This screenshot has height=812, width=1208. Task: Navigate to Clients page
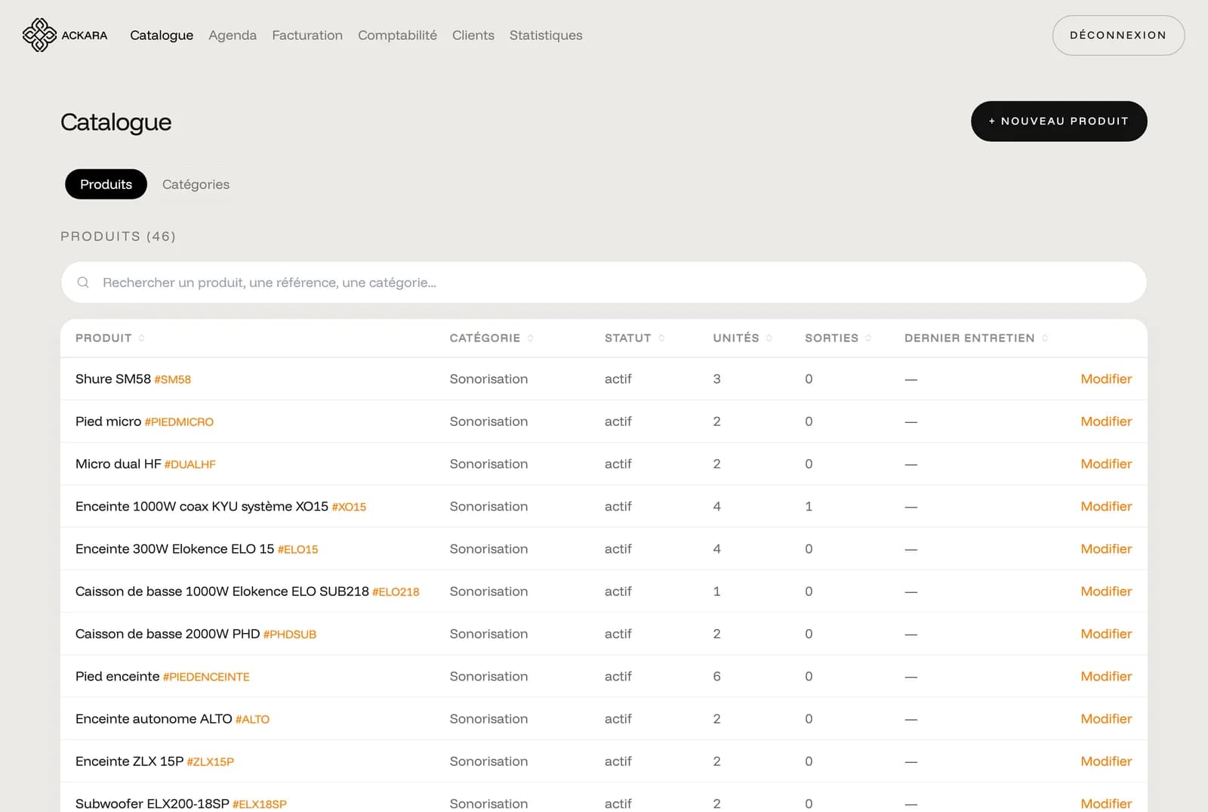tap(473, 36)
